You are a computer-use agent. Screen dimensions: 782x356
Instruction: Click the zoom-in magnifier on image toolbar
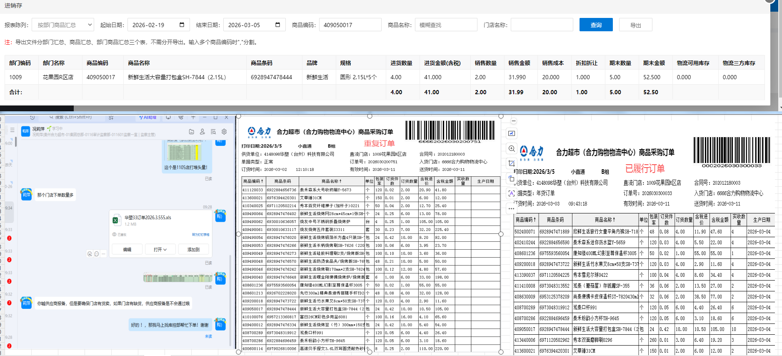click(512, 149)
